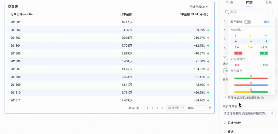The image size is (278, 134).
Task: Go to page 1
Action: pos(148,108)
